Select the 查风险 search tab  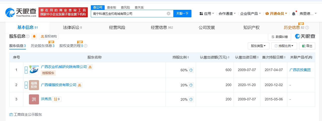[125, 8]
